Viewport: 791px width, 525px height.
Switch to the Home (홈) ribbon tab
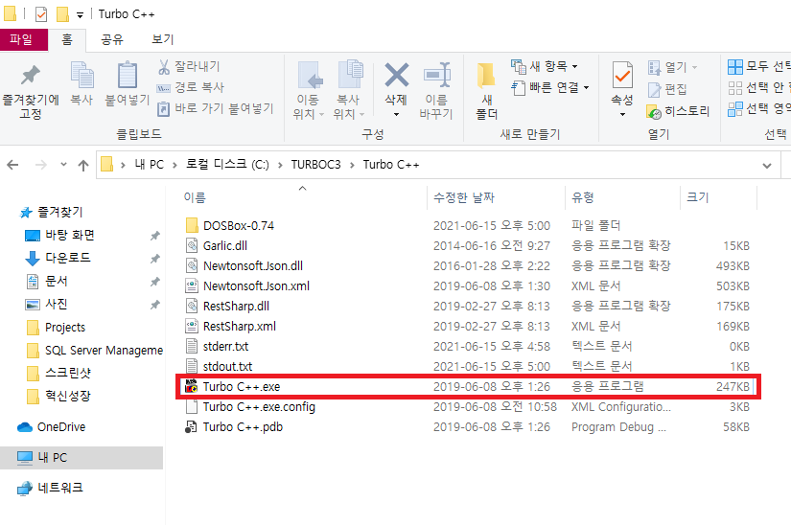tap(67, 39)
